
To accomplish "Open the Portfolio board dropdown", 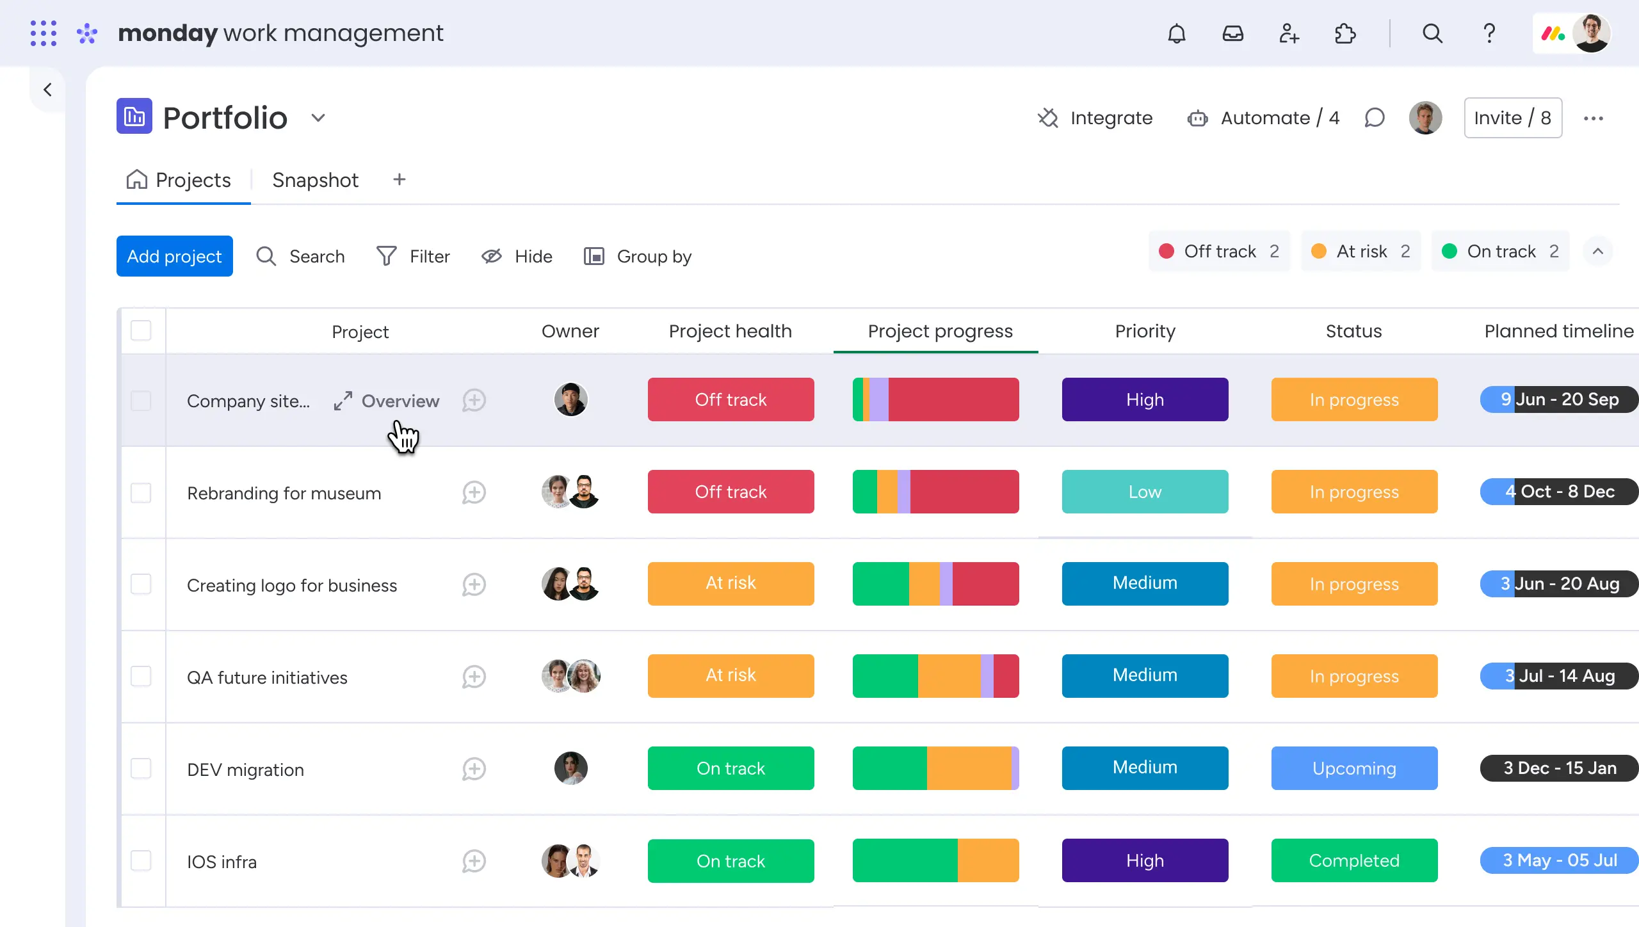I will [318, 118].
